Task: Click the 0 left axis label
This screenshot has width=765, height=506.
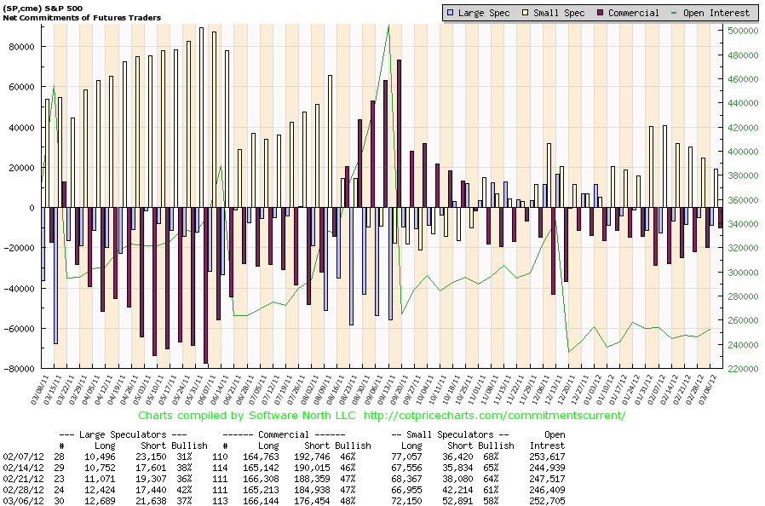Action: [x=32, y=208]
